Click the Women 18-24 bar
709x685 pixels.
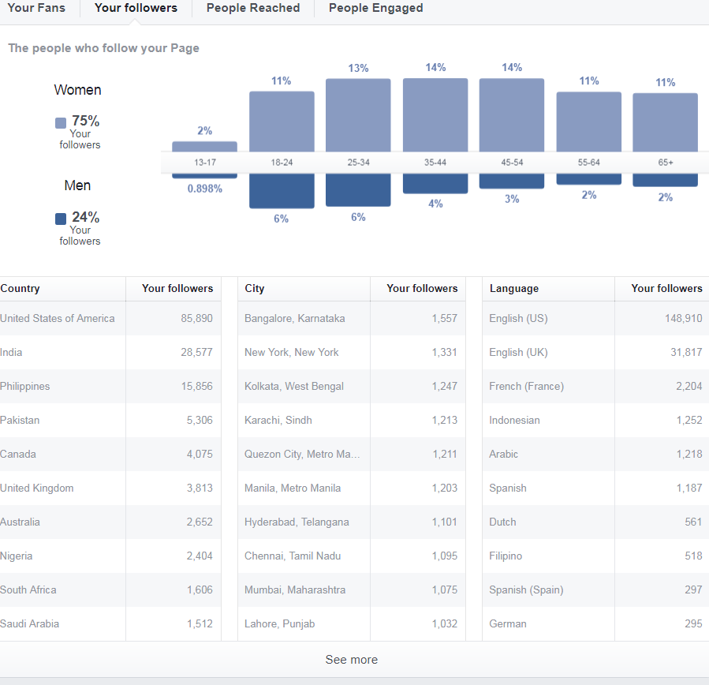coord(282,122)
